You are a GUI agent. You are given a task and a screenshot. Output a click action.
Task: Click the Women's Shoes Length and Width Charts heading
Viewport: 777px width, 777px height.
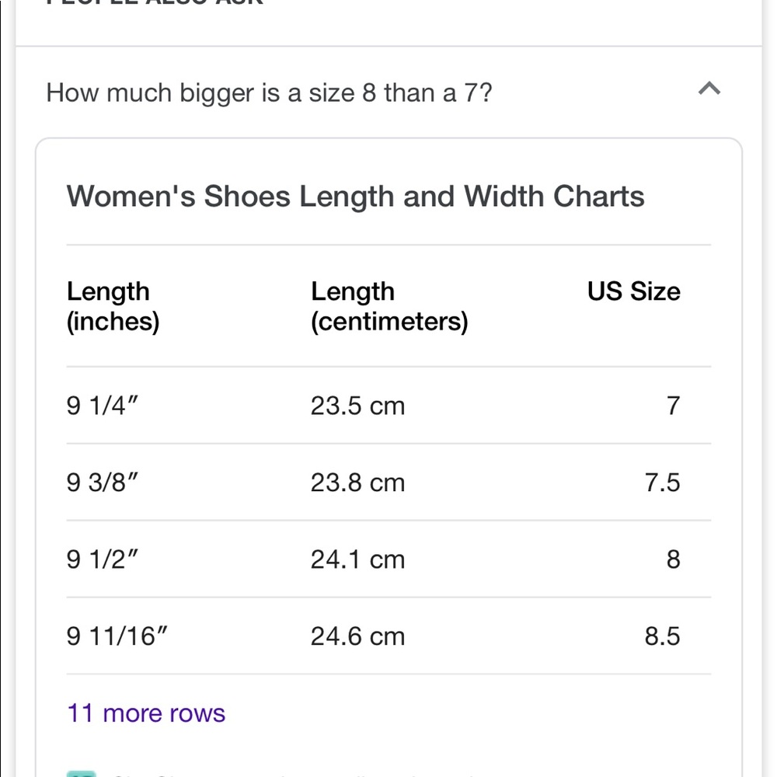355,197
